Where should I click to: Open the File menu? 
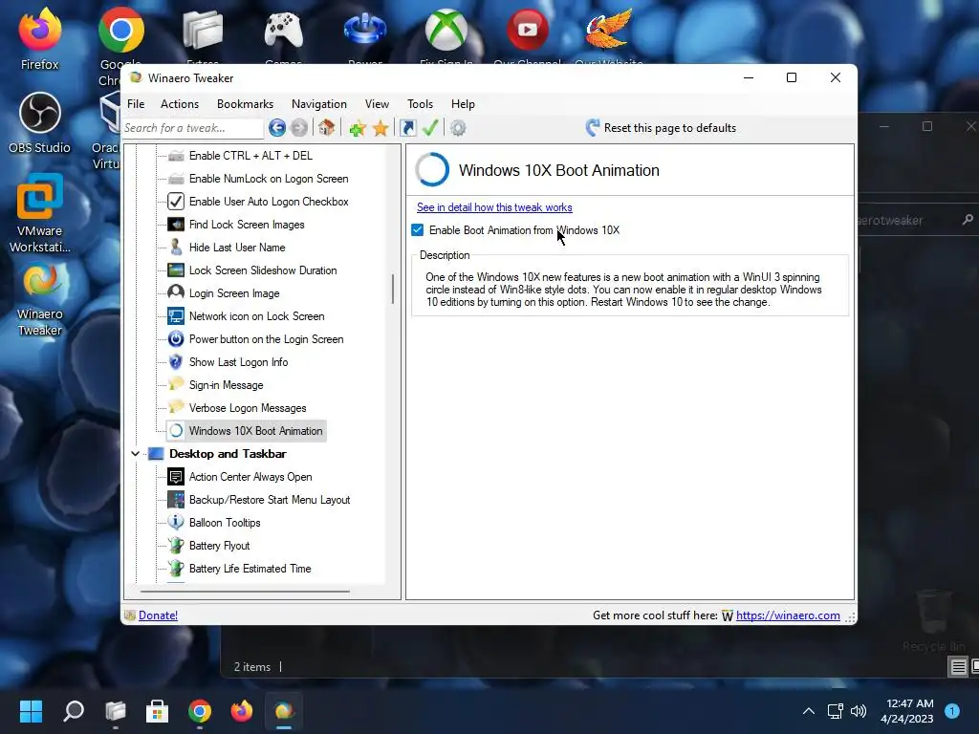tap(136, 104)
